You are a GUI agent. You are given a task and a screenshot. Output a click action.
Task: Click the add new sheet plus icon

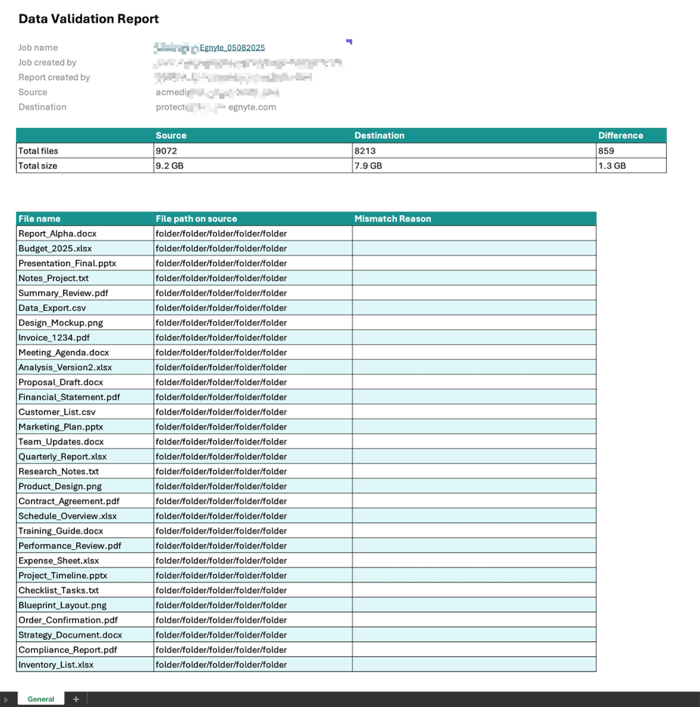click(x=76, y=699)
